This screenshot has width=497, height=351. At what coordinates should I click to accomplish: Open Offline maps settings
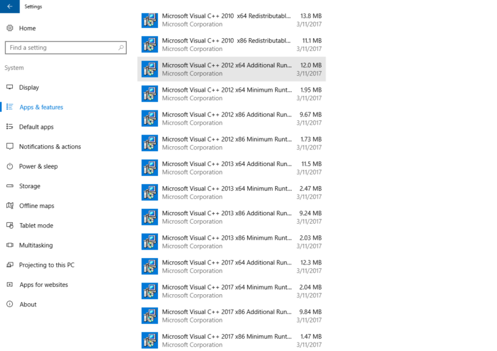tap(36, 206)
